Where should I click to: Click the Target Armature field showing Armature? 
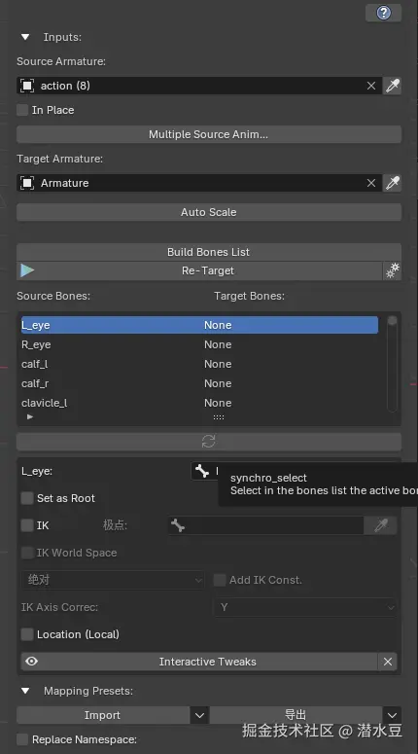tap(199, 183)
